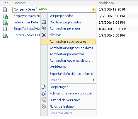Expand the Enviar a submenu arrow
138x119 pixels.
pyautogui.click(x=93, y=80)
